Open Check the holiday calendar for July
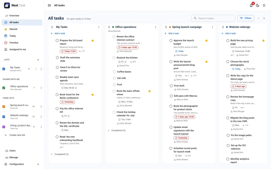 [x=126, y=114]
